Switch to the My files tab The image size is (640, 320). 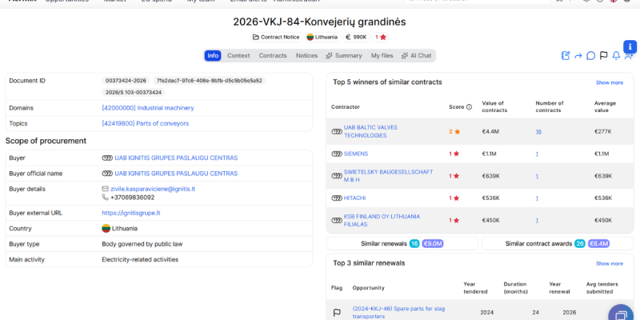382,55
